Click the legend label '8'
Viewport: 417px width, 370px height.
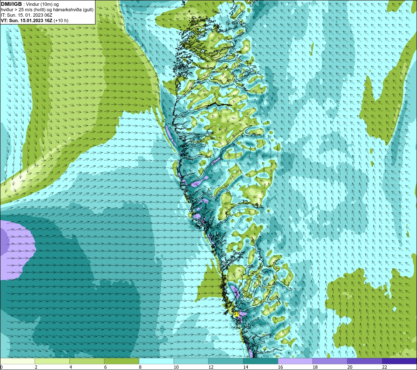point(140,367)
